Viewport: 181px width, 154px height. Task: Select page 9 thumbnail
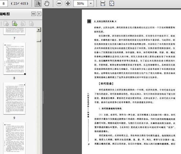click(x=14, y=98)
